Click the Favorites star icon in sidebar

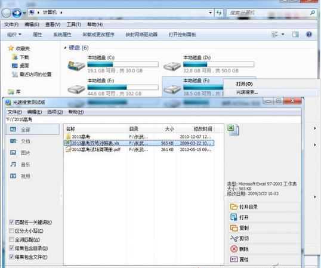tap(11, 48)
